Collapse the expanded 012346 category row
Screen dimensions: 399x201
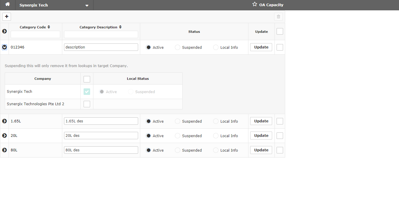point(4,47)
